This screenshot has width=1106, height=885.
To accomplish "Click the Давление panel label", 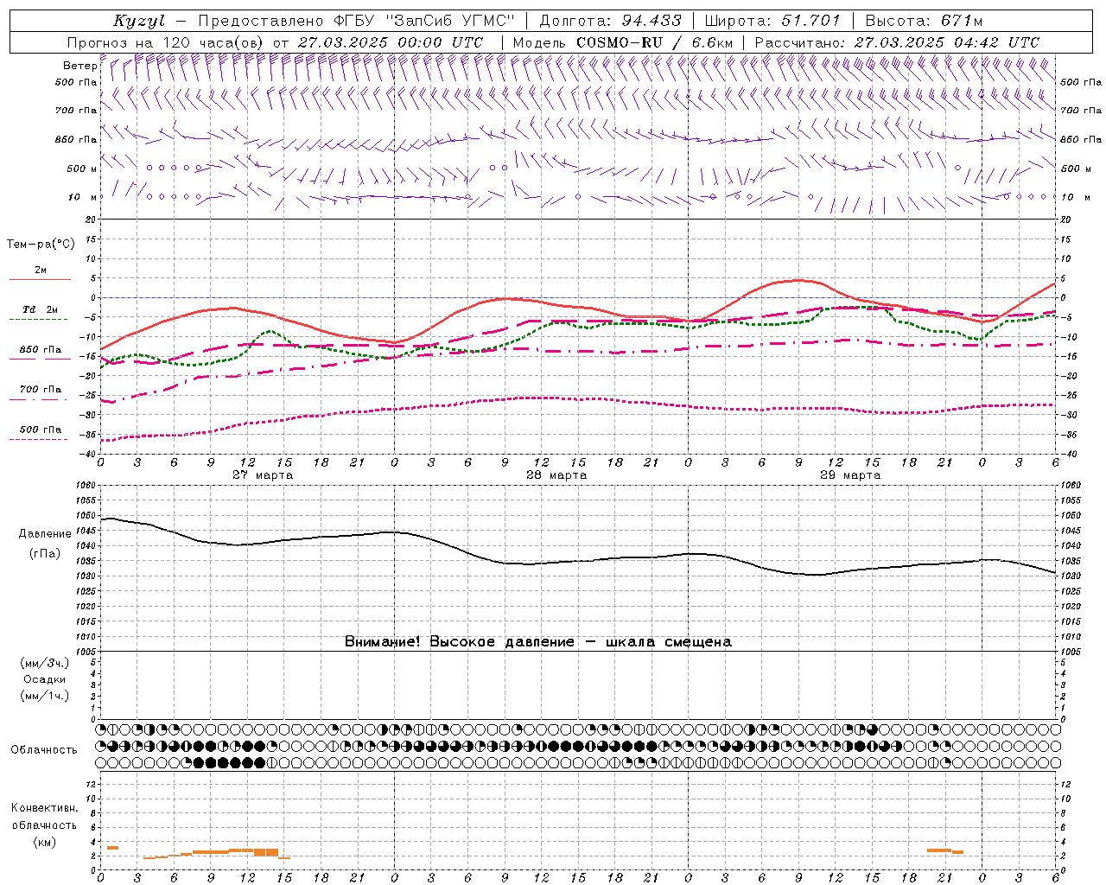I will click(45, 534).
